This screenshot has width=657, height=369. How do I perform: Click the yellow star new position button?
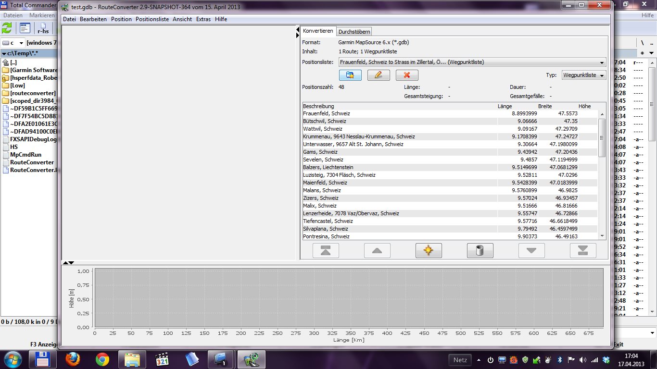[429, 250]
